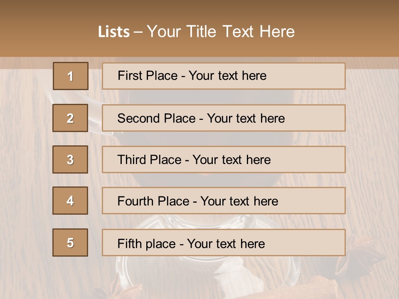Click 'Your Title Text Here' in the heading
The width and height of the screenshot is (399, 299).
(221, 32)
